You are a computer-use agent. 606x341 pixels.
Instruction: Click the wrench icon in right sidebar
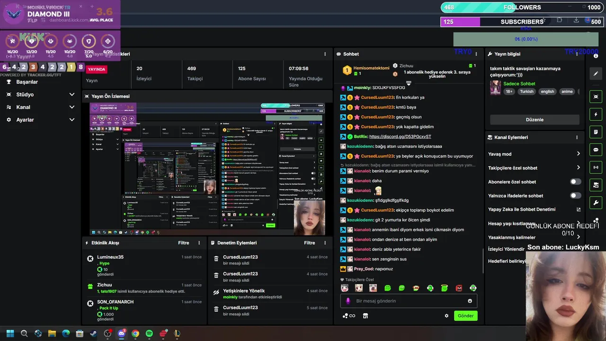(596, 203)
